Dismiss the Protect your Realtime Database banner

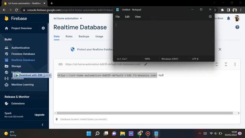click(220, 49)
